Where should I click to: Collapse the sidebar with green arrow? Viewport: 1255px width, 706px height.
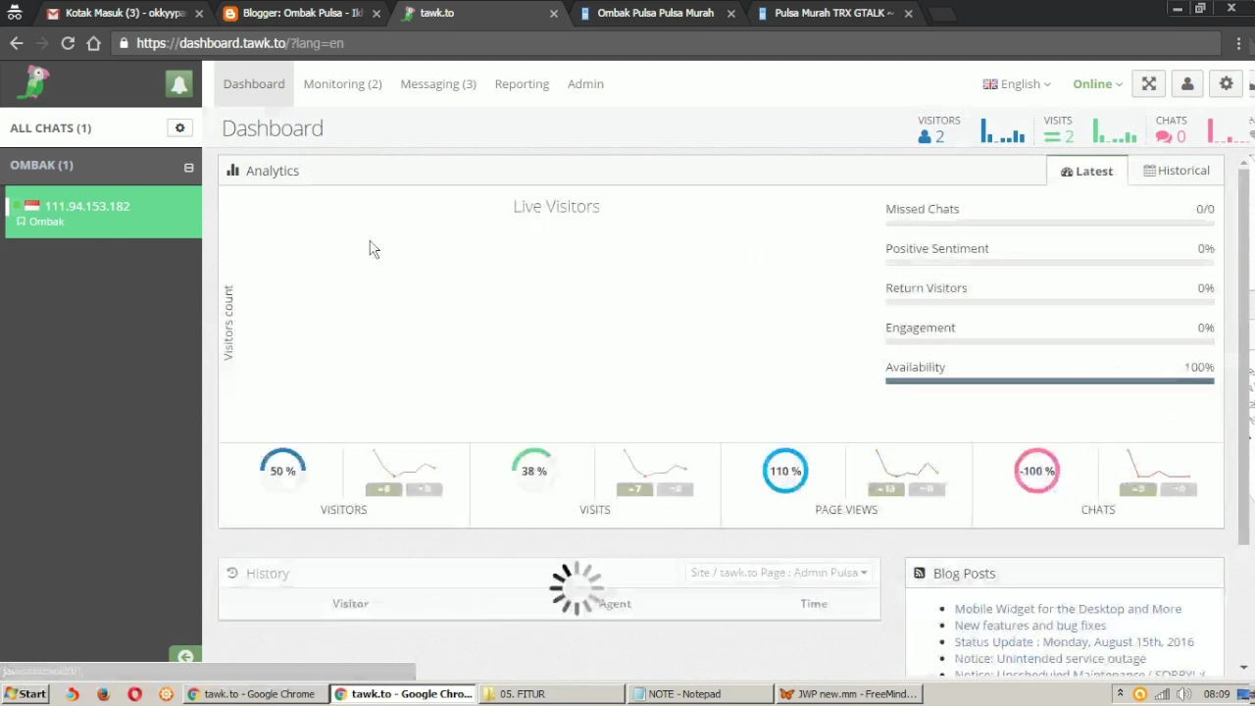[185, 656]
